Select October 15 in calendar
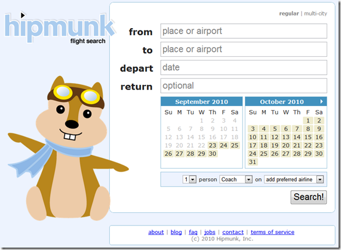341x250 pixels. 308,137
